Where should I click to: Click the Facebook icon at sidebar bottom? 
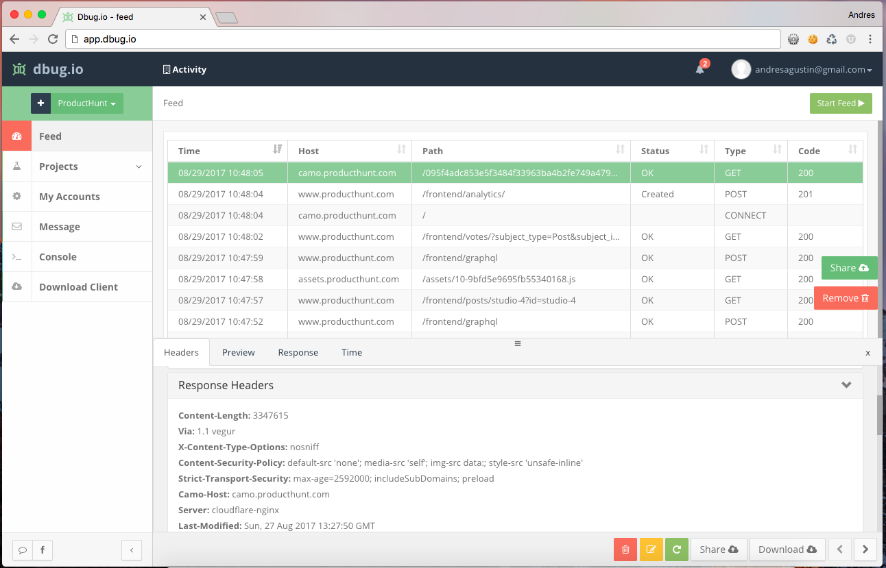(43, 550)
